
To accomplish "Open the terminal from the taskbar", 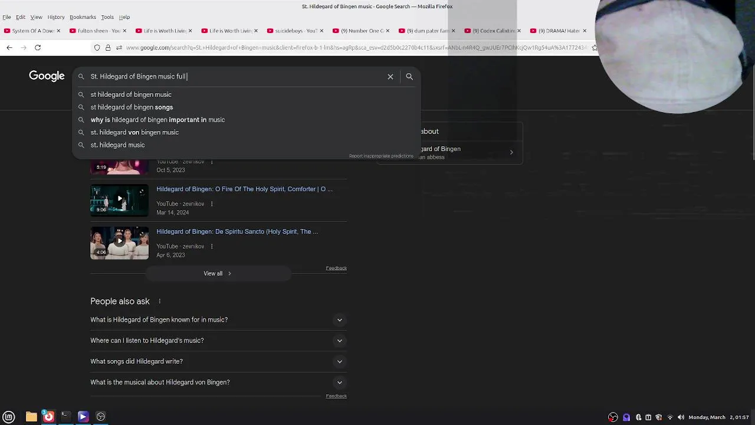I will coord(65,417).
